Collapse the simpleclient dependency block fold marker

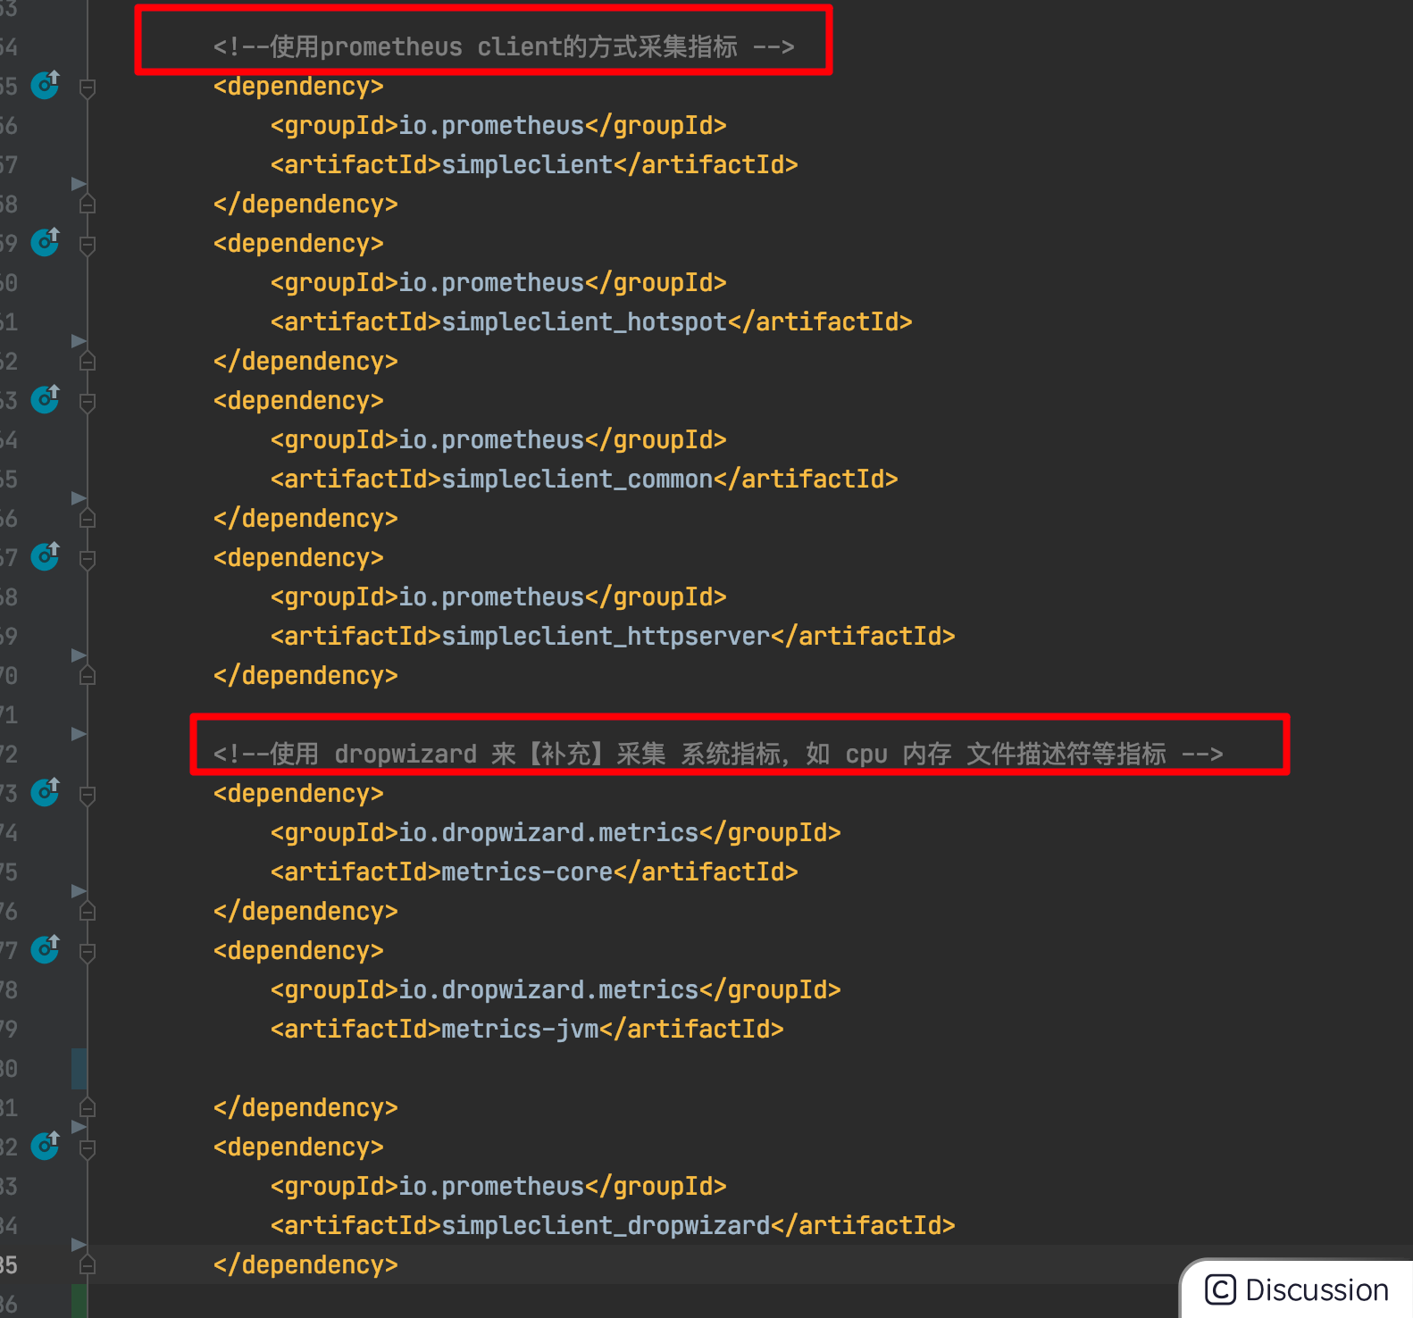[88, 88]
